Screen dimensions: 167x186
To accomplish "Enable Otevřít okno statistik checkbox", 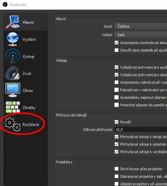I will tap(116, 50).
